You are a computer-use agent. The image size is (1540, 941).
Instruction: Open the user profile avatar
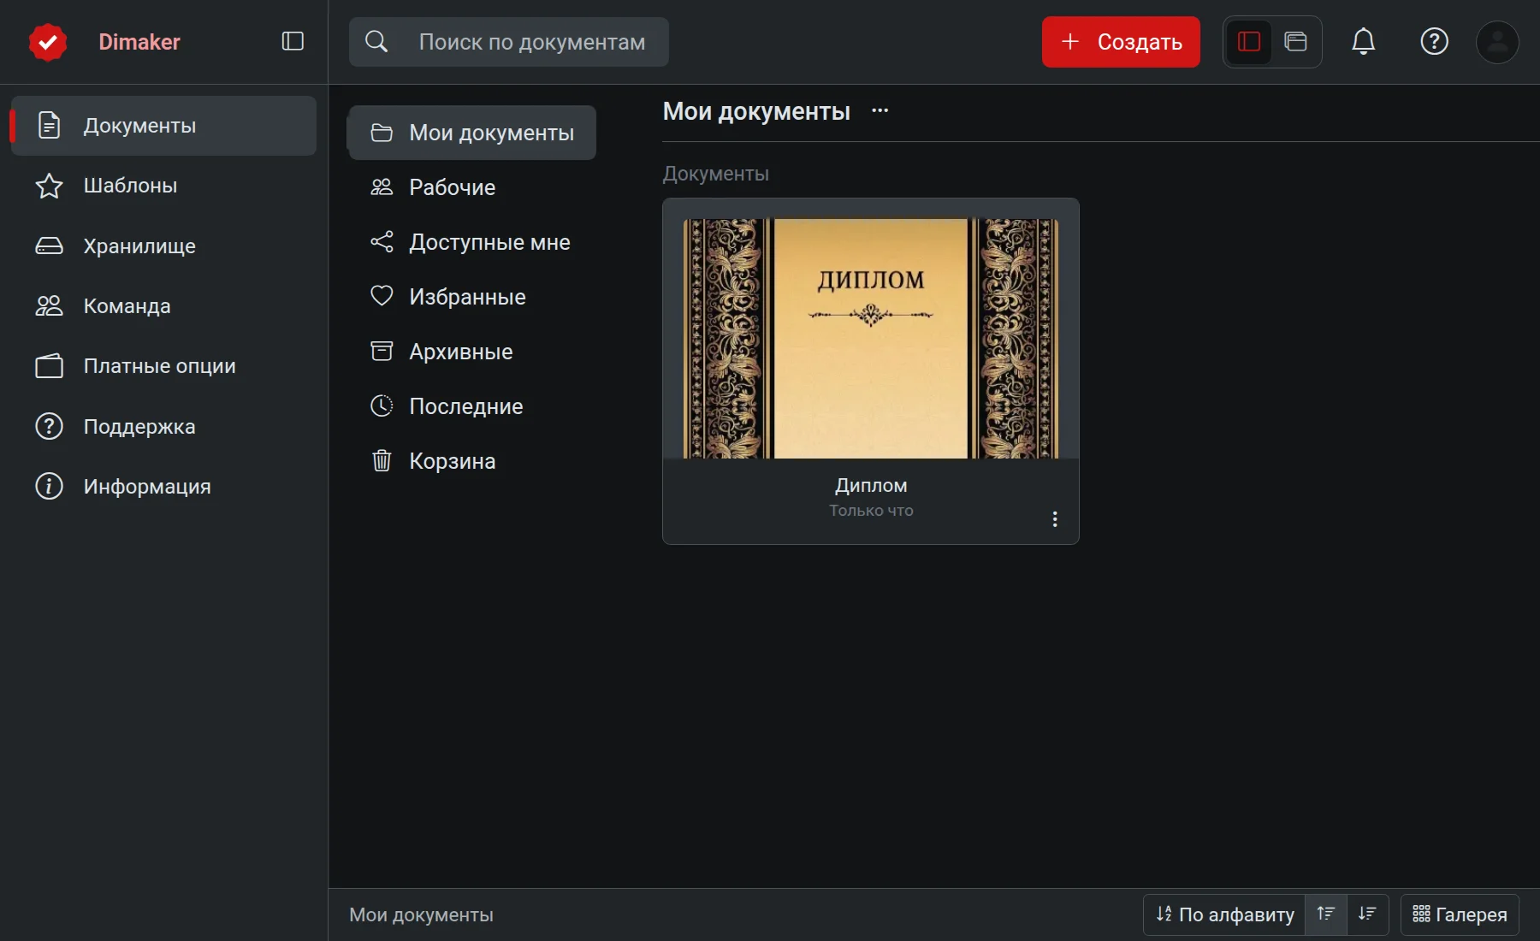point(1497,42)
